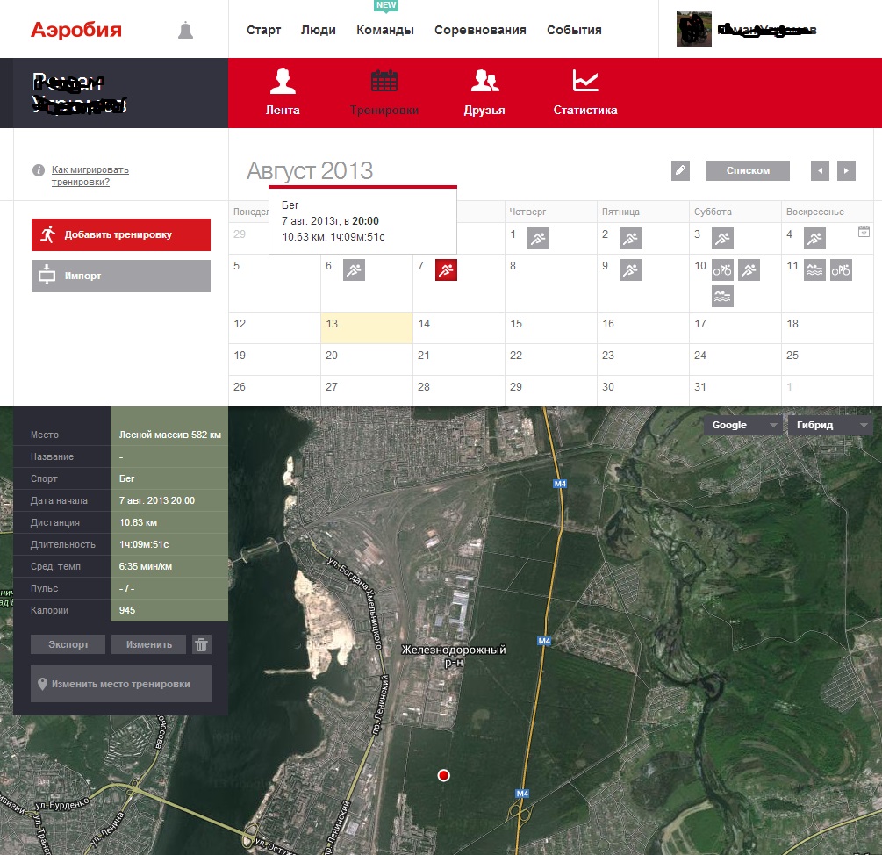
Task: Click the 6:35 мин/км pace value
Action: (x=145, y=566)
